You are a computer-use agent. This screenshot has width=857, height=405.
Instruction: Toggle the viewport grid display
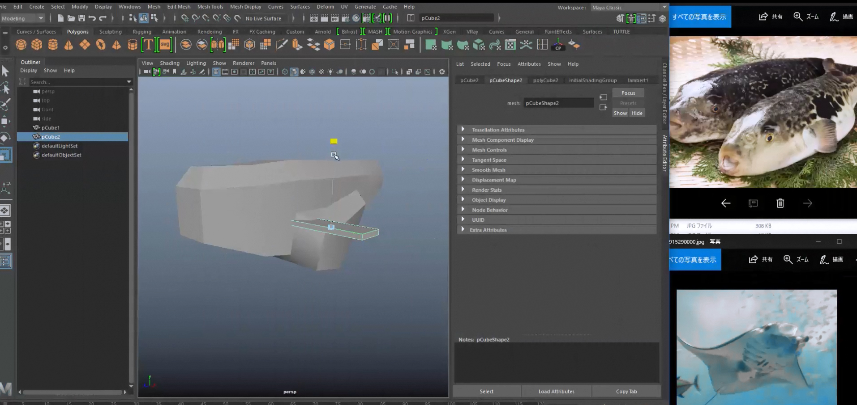(x=216, y=72)
